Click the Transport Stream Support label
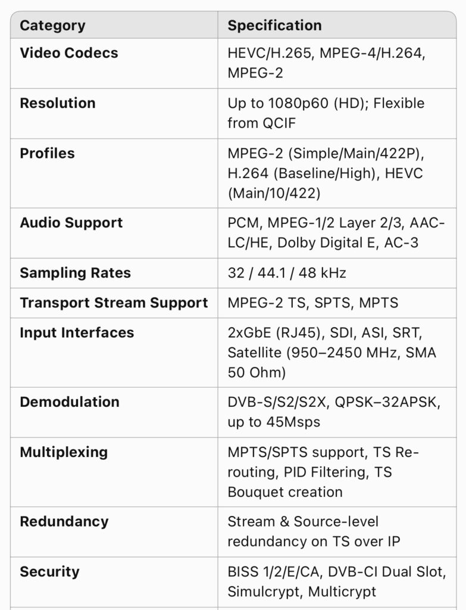Image resolution: width=466 pixels, height=610 pixels. [114, 303]
